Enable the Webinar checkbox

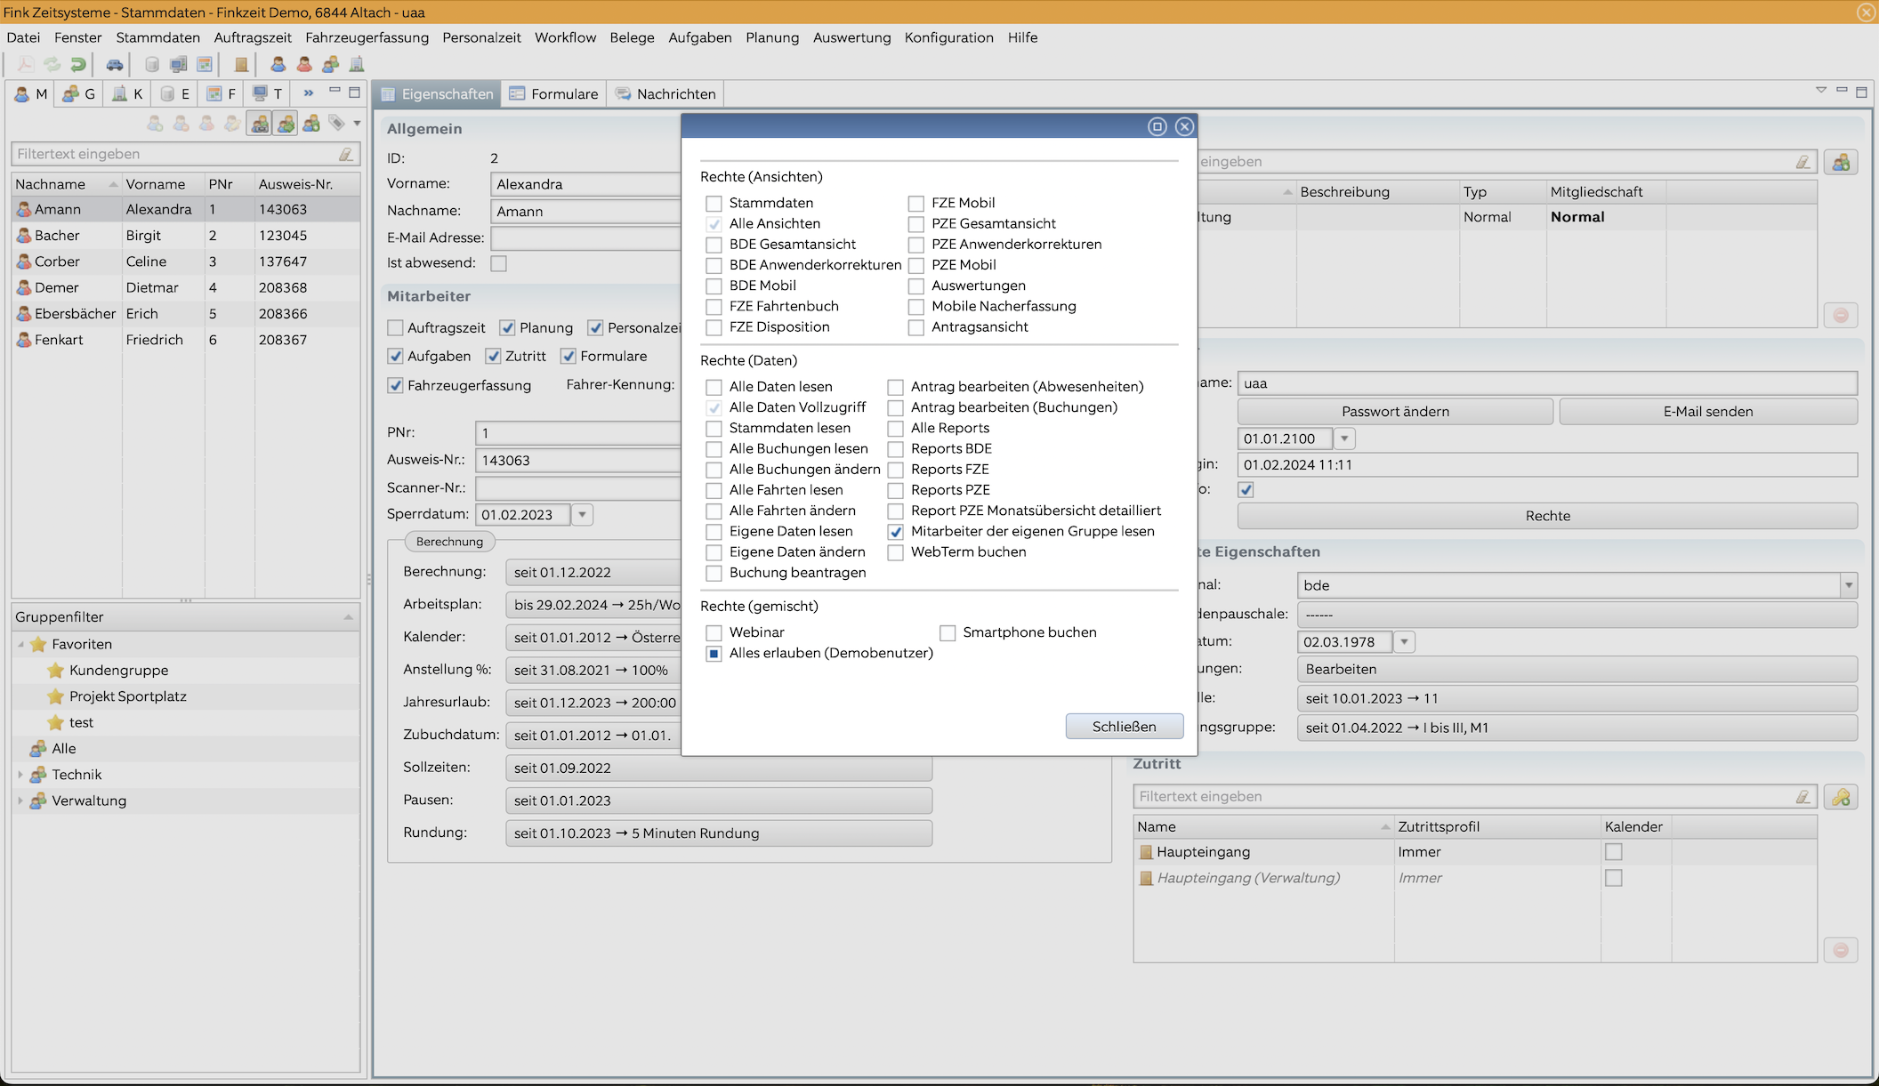point(714,633)
